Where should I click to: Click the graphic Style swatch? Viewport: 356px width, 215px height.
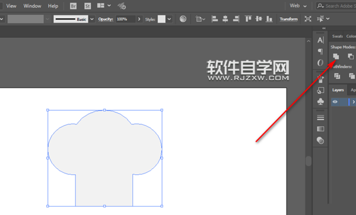(x=161, y=19)
